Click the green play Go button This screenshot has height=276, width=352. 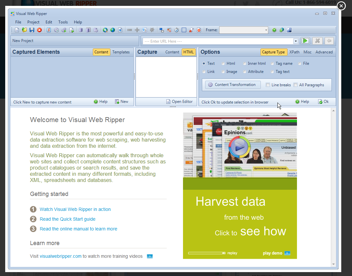305,41
